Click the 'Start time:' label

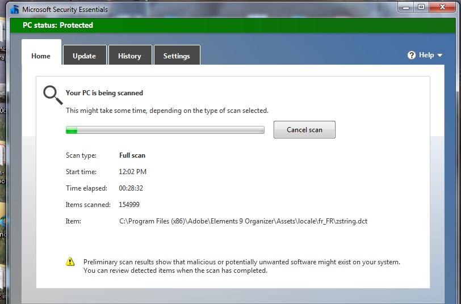pyautogui.click(x=81, y=172)
